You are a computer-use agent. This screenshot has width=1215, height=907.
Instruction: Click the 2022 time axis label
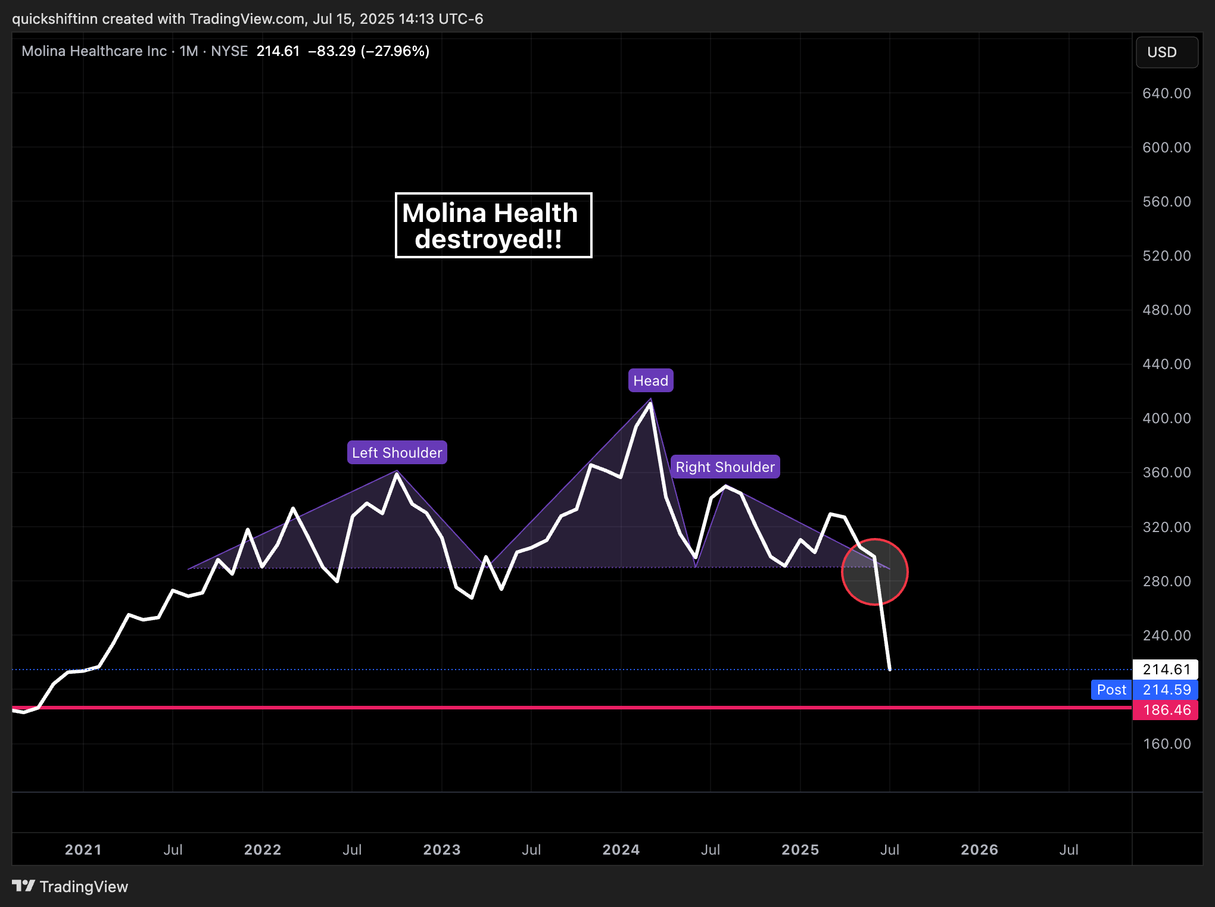click(263, 849)
